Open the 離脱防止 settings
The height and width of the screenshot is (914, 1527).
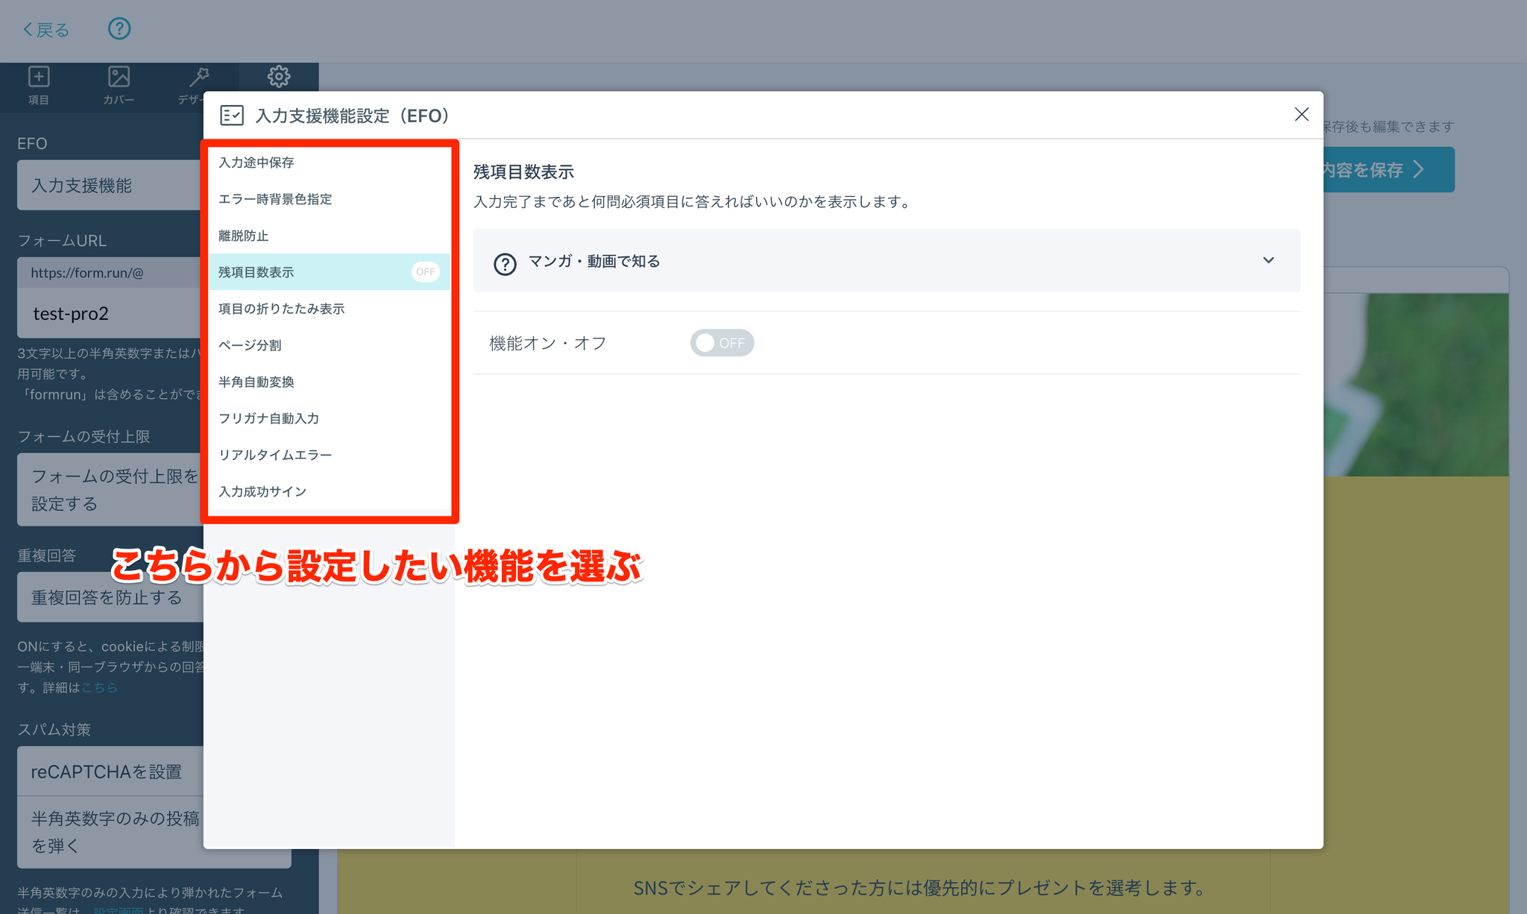coord(243,236)
